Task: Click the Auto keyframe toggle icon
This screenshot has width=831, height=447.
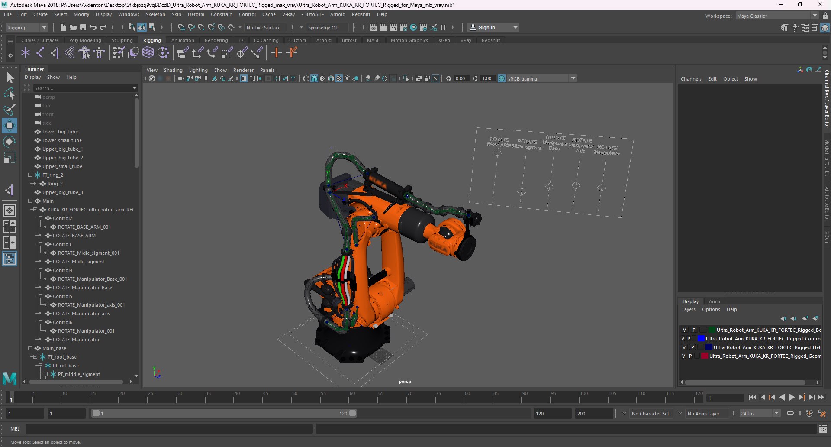Action: click(809, 413)
